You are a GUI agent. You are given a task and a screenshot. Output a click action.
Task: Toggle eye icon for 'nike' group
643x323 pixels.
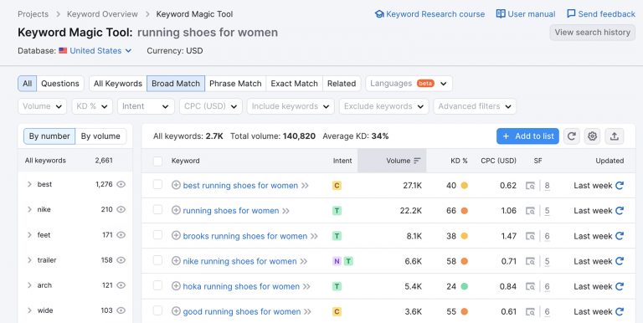pyautogui.click(x=121, y=209)
